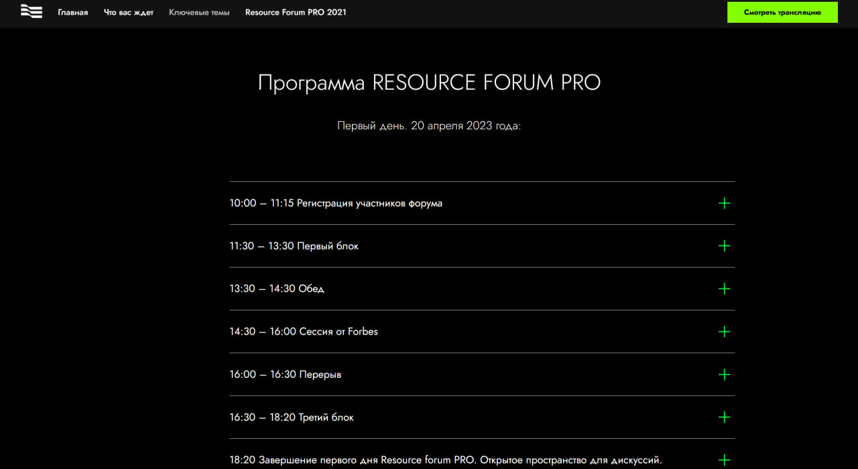Open Ключевые темы navigation link
858x469 pixels.
click(199, 12)
